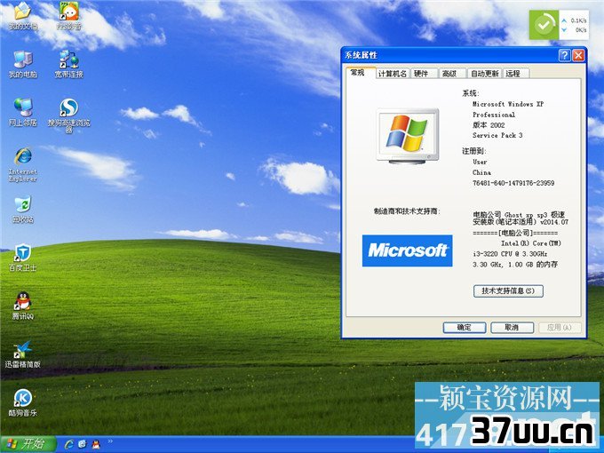The image size is (604, 453).
Task: Click the Internet Explorer quick launch icon
Action: [69, 444]
